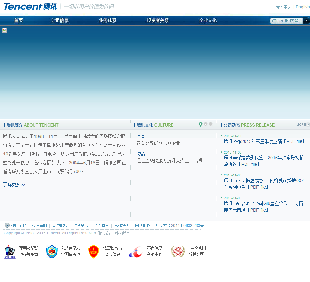The width and height of the screenshot is (310, 282).
Task: Click the text 通过互联网服务提升人类生活品质
Action: point(171,160)
